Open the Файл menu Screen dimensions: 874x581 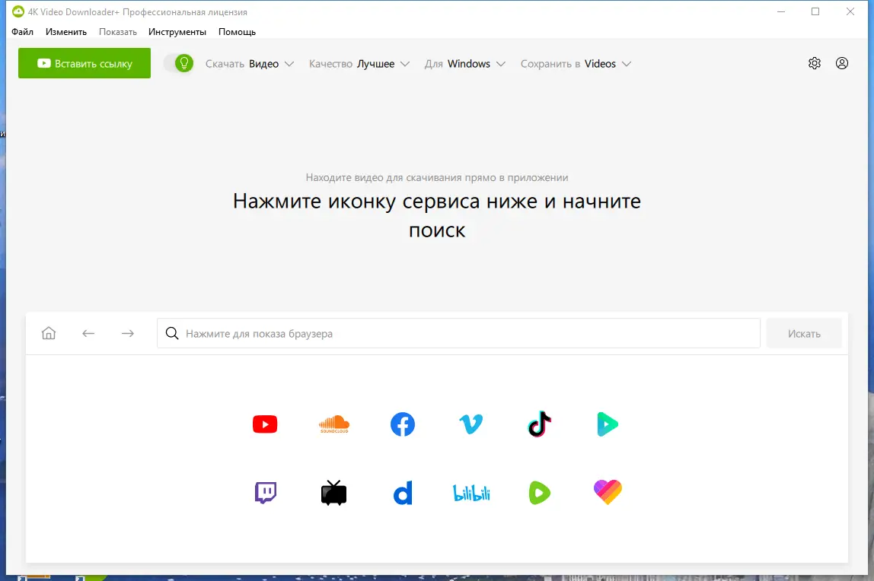click(x=23, y=32)
